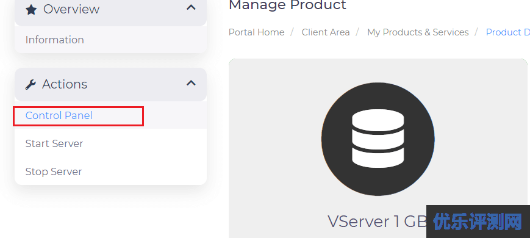Click the wrench icon beside Actions
This screenshot has height=238, width=530.
(x=30, y=84)
